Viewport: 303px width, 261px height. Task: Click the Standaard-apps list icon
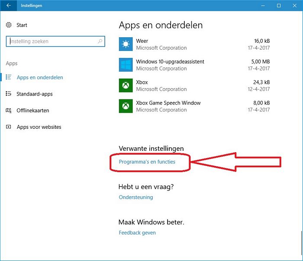(9, 94)
